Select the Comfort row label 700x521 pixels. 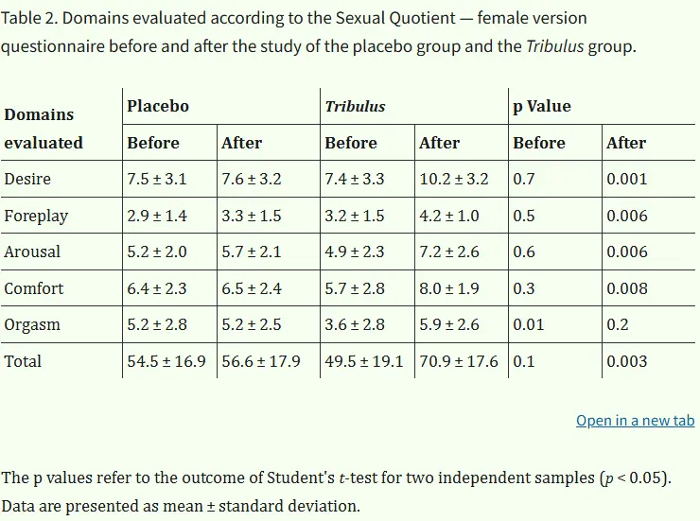tap(33, 288)
